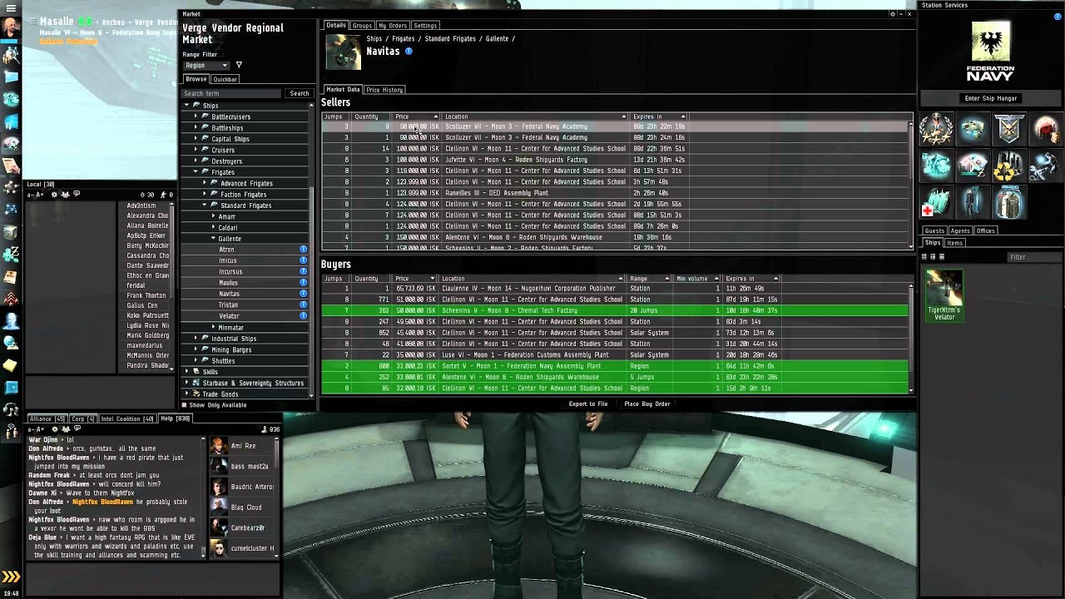The width and height of the screenshot is (1065, 599).
Task: Click the info icon beside Navitas header
Action: [x=409, y=51]
